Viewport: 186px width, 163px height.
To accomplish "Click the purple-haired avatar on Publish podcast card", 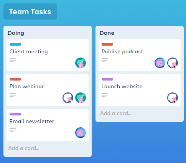I will (x=160, y=63).
